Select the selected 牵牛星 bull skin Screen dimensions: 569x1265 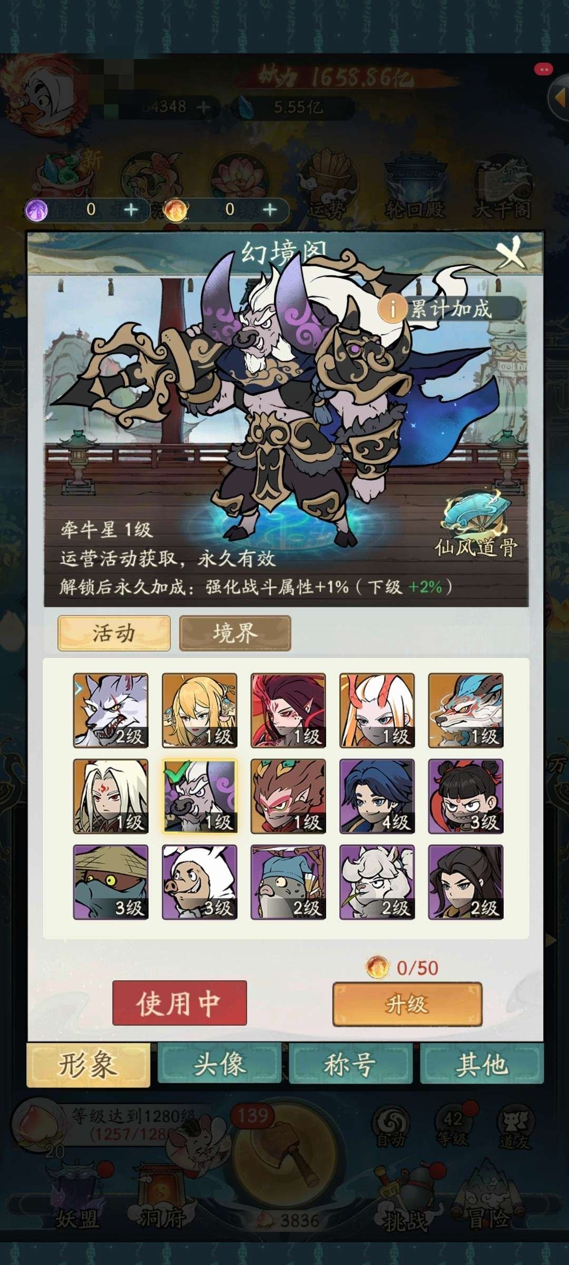(x=199, y=796)
